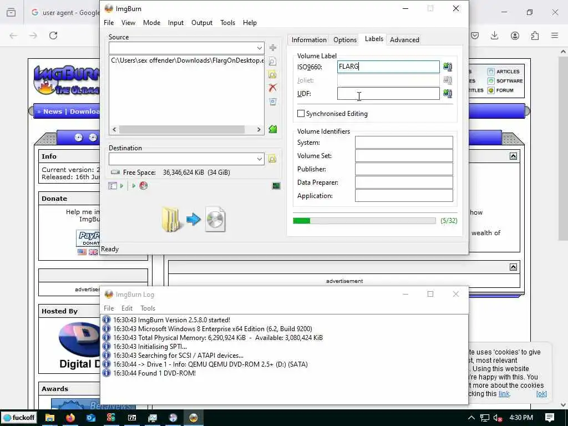This screenshot has height=426, width=568.
Task: Open ImgBurn Help menu
Action: tap(250, 22)
